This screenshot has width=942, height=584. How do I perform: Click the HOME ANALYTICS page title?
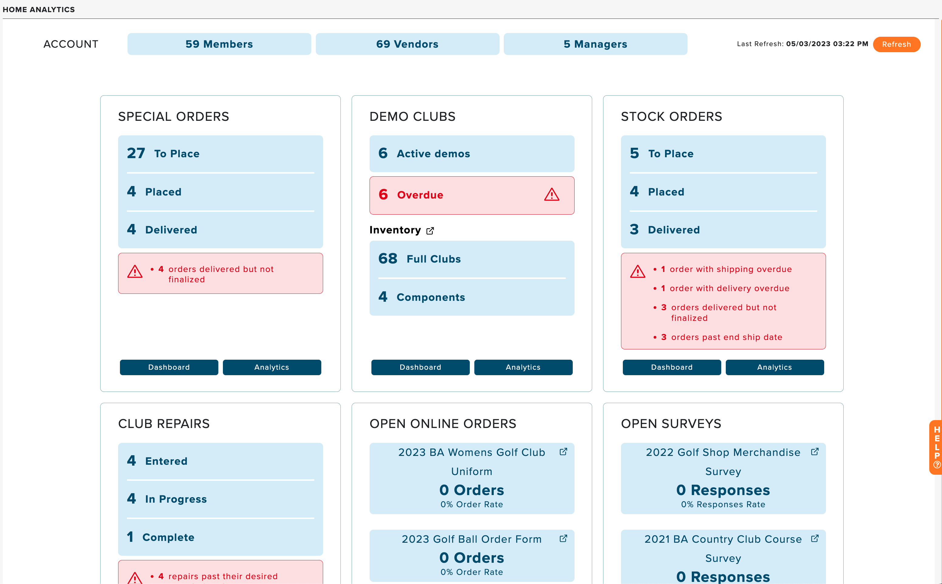coord(39,10)
